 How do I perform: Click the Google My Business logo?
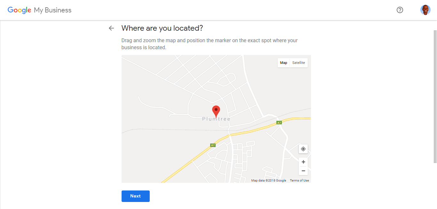click(x=40, y=10)
